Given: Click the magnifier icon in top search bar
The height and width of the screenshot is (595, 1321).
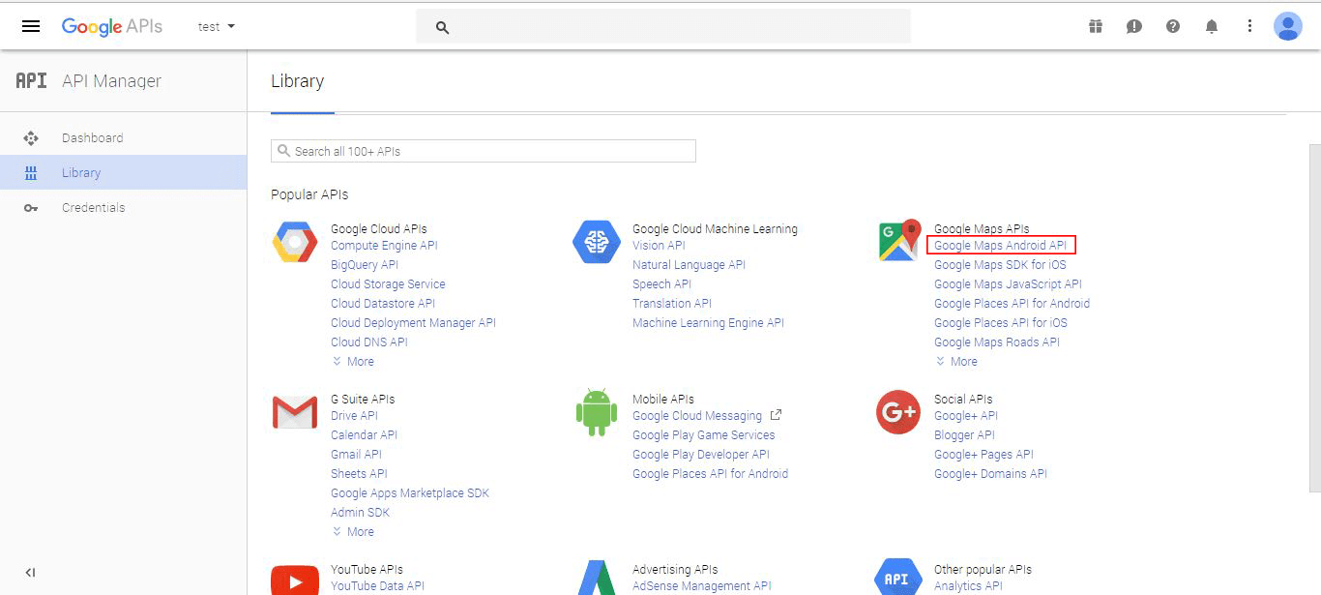Looking at the screenshot, I should click(442, 27).
